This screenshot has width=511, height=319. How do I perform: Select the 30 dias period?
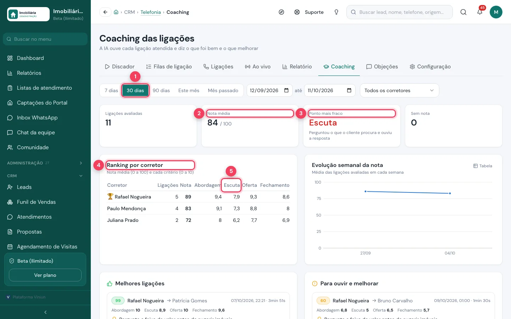pos(135,90)
